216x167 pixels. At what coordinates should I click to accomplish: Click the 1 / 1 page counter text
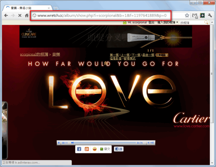click(150, 50)
